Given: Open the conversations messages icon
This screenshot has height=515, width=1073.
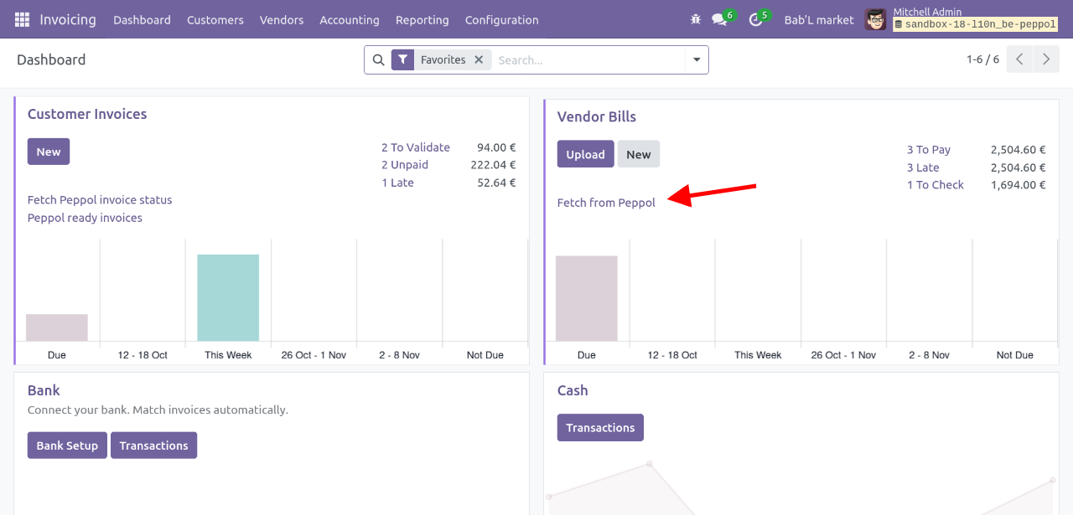Looking at the screenshot, I should pos(719,19).
